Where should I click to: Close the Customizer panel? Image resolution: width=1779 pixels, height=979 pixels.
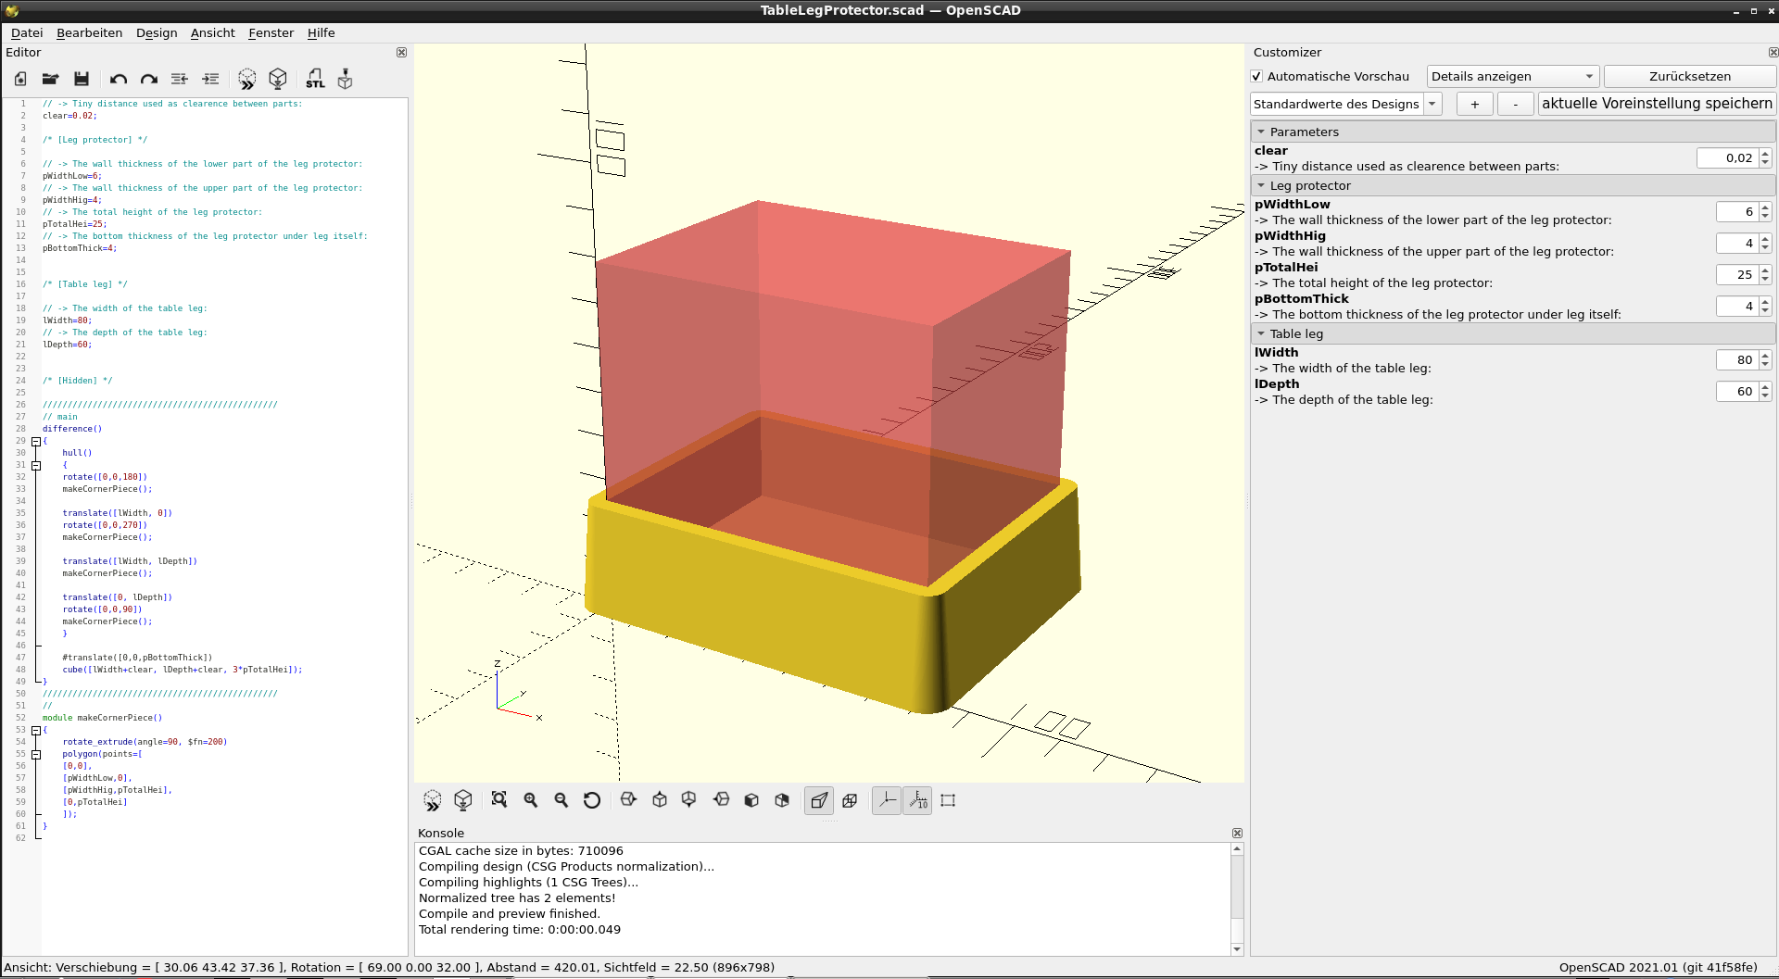click(x=1773, y=53)
